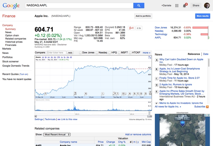The width and height of the screenshot is (213, 146).
Task: Click news marker A on chart
Action: click(130, 93)
